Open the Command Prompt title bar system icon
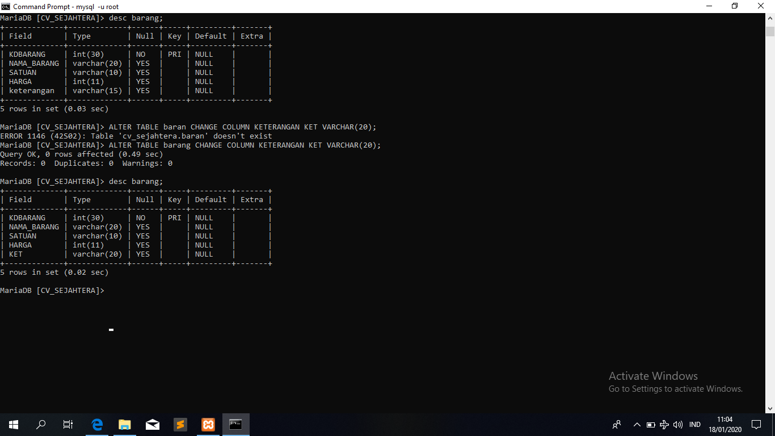Screen dimensions: 775x436 [x=6, y=6]
